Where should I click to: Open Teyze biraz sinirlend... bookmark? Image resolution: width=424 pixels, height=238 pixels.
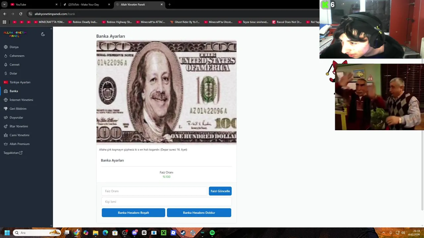253,22
